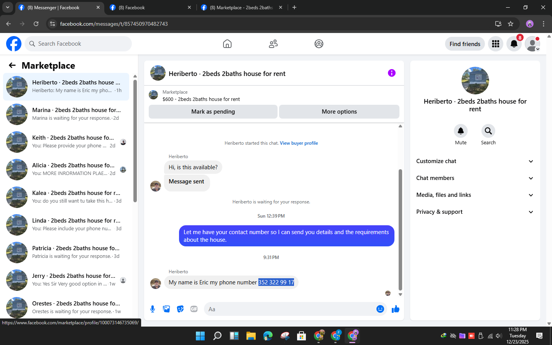This screenshot has width=552, height=345.
Task: Open taskbar Search icon
Action: (217, 336)
